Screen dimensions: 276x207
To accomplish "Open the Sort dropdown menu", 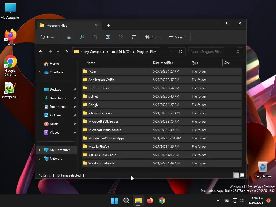I will tap(153, 37).
